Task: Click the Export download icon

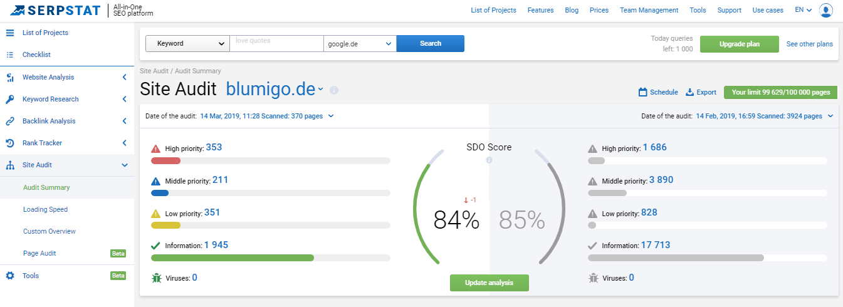Action: point(690,92)
